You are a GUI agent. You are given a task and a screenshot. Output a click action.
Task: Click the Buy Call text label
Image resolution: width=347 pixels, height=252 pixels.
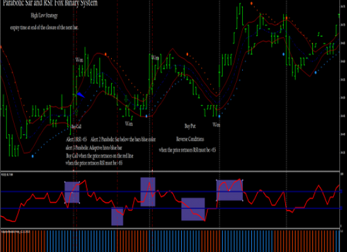click(x=76, y=127)
